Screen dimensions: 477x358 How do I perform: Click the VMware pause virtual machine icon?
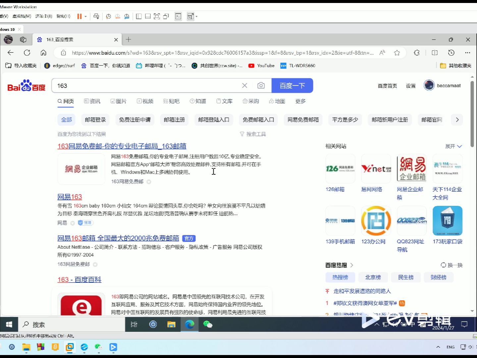click(x=79, y=16)
